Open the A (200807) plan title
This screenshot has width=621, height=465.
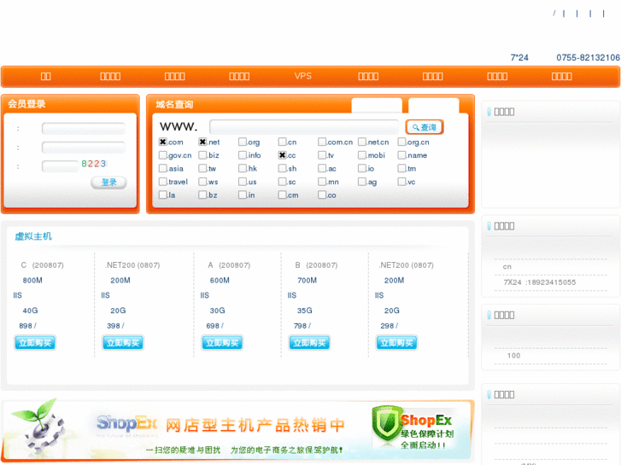pyautogui.click(x=229, y=264)
